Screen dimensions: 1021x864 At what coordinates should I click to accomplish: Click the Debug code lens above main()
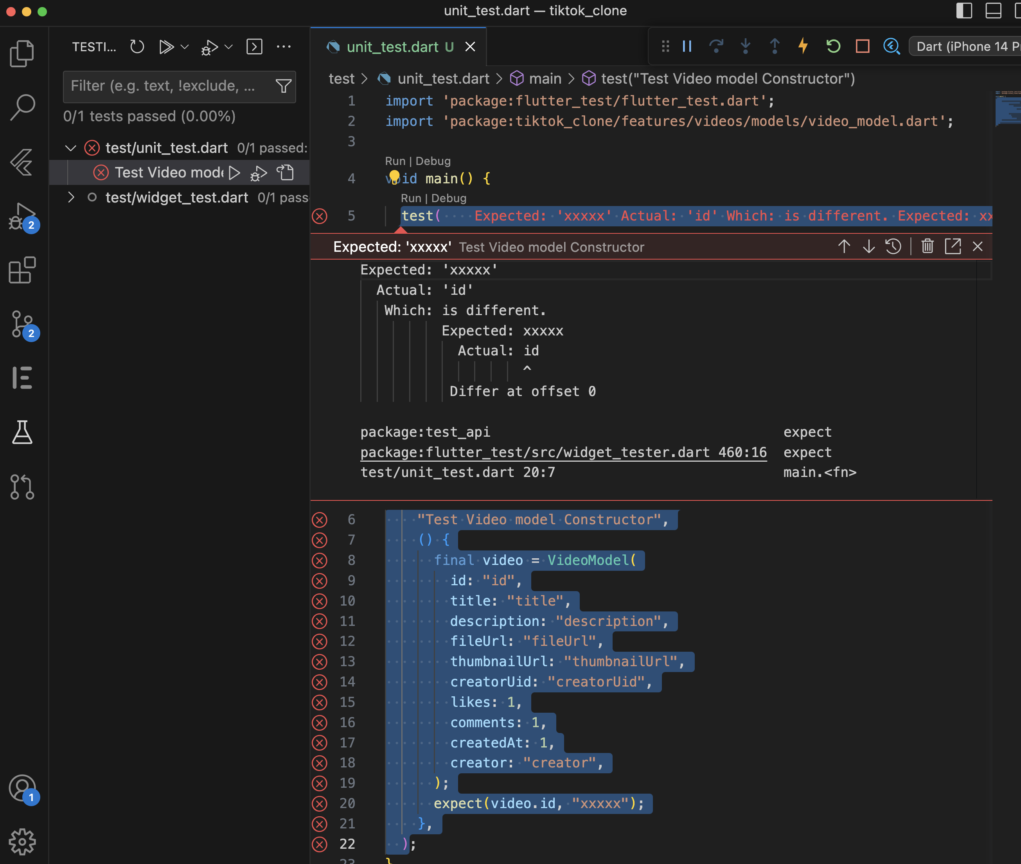tap(433, 161)
